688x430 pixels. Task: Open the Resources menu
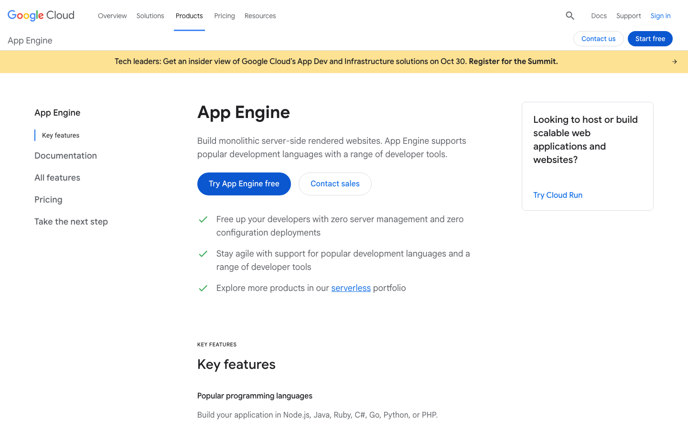(260, 16)
